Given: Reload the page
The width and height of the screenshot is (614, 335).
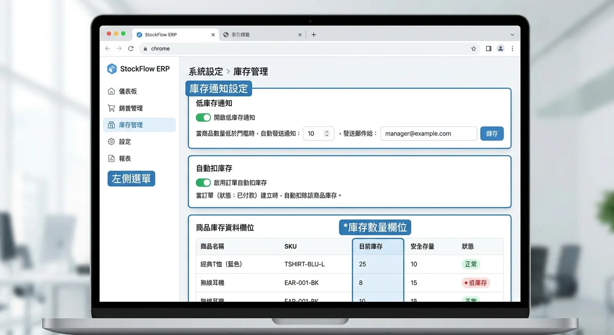Looking at the screenshot, I should (131, 48).
